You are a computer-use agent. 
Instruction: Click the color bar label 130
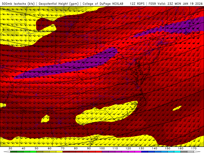point(141,148)
